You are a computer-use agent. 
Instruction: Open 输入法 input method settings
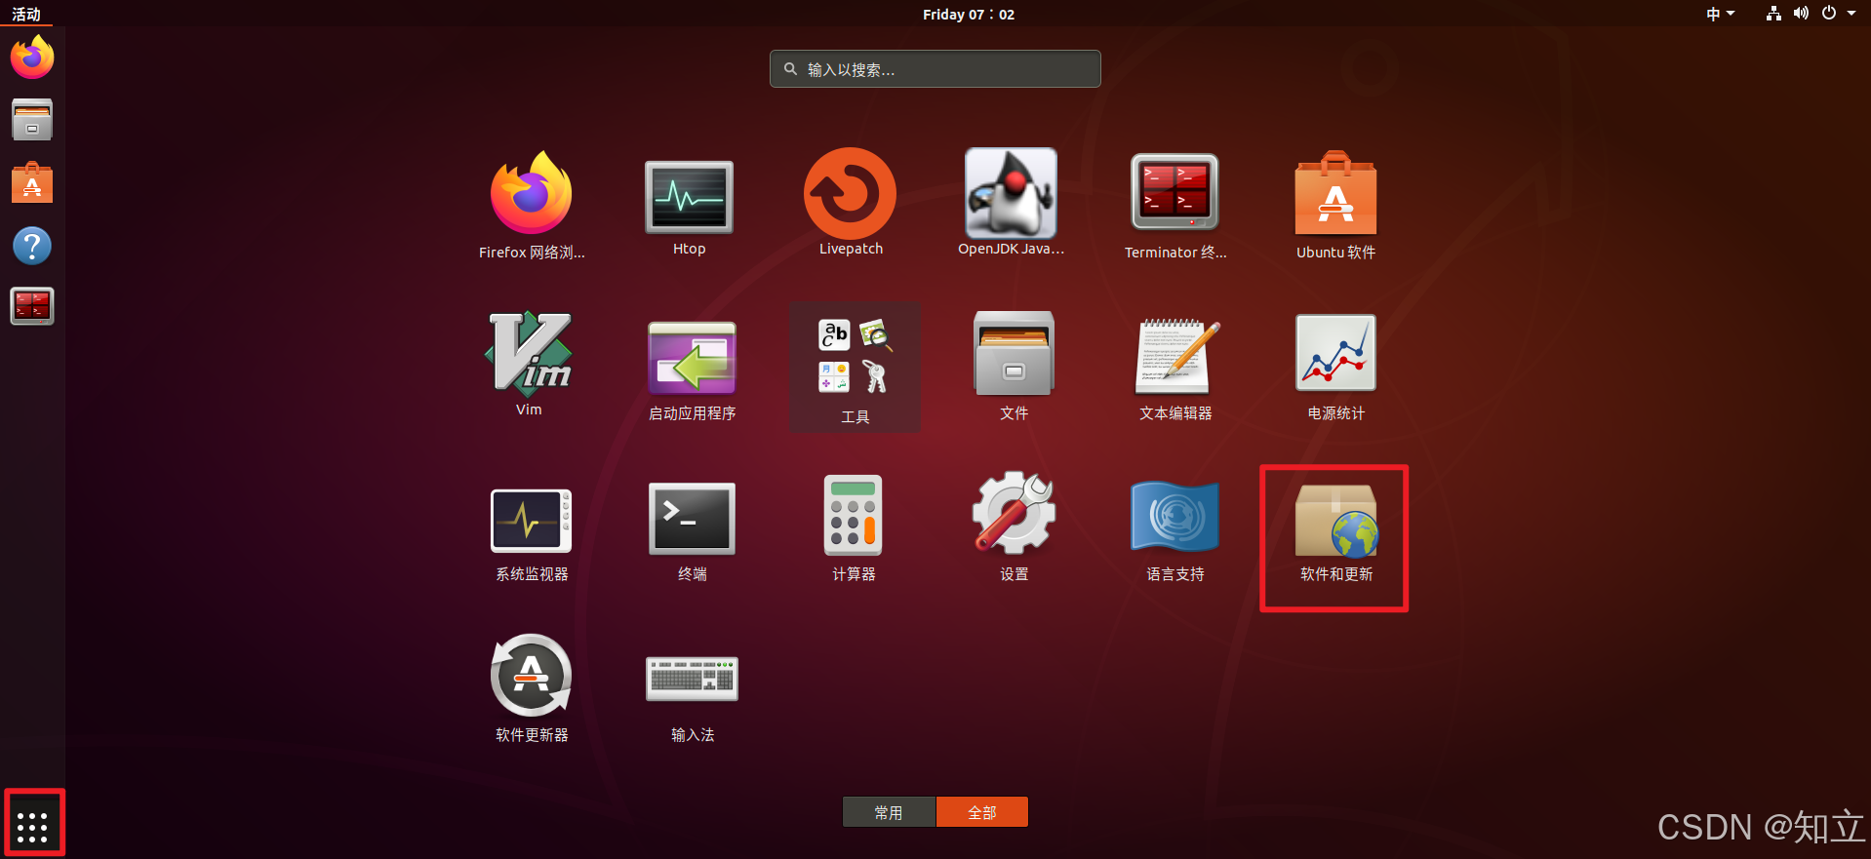692,678
